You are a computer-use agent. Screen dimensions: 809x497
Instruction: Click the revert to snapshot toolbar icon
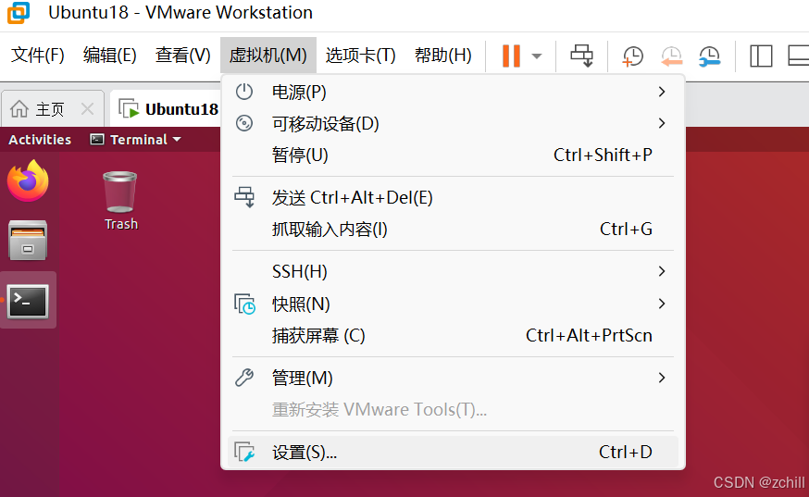(x=672, y=56)
